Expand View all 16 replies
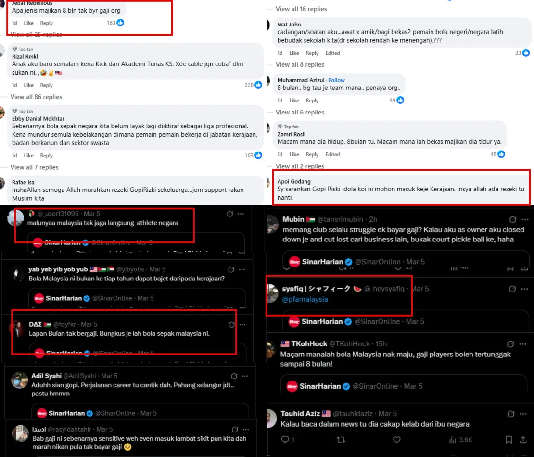The image size is (534, 457). click(301, 9)
